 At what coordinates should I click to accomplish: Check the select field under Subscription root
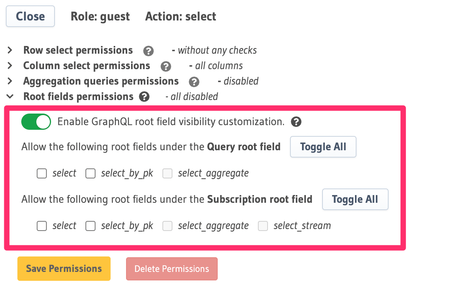tap(41, 226)
